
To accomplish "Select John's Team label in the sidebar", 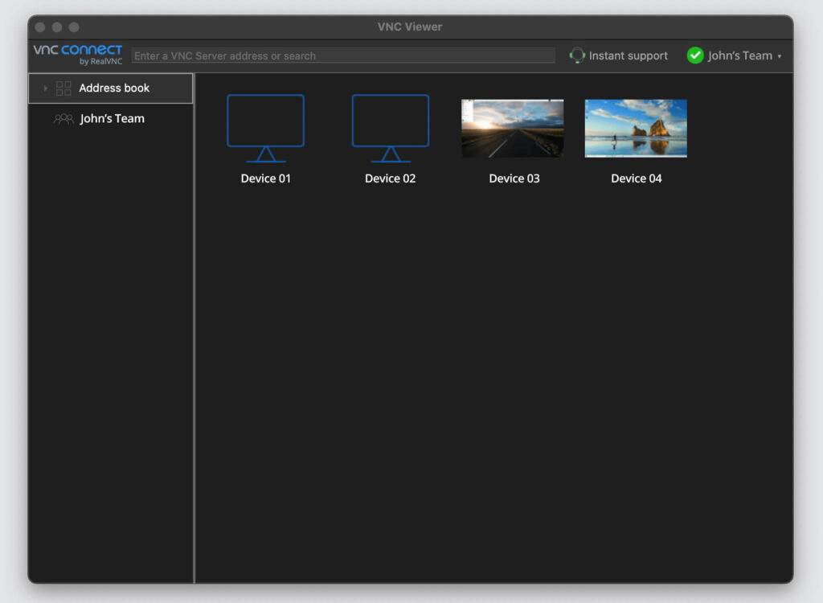I will 113,119.
